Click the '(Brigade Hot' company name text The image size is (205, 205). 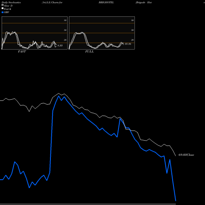coord(143,2)
